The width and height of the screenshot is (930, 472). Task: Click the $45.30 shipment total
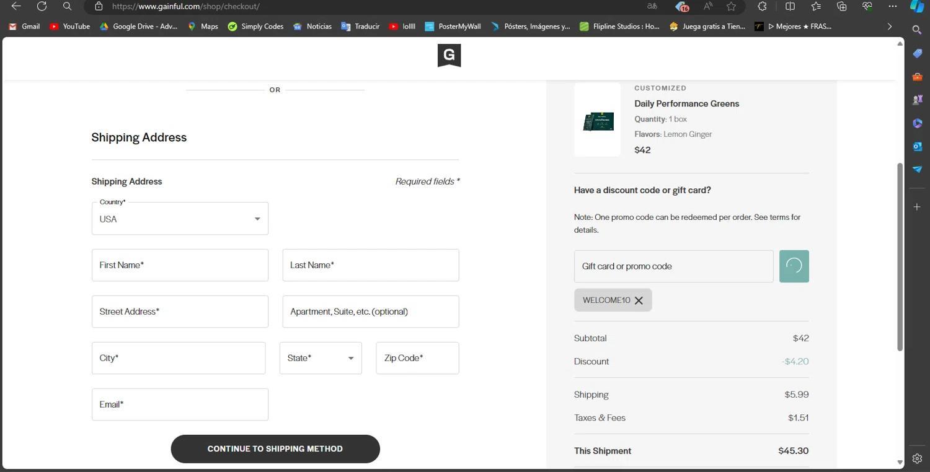tap(794, 451)
